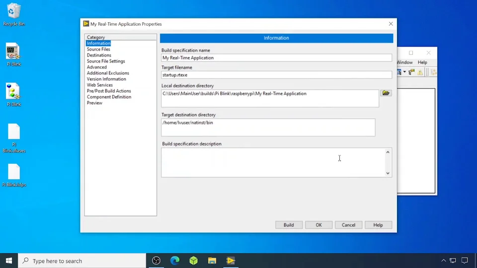This screenshot has width=477, height=268.
Task: Click the Build specification name field
Action: 276,58
